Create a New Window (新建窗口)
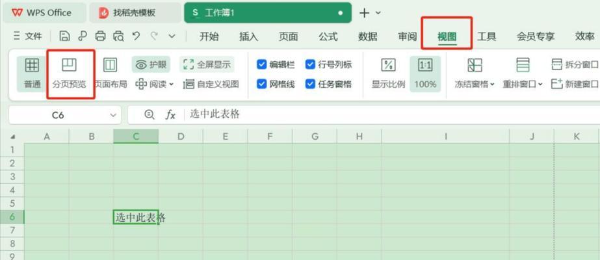600x260 pixels. [575, 84]
